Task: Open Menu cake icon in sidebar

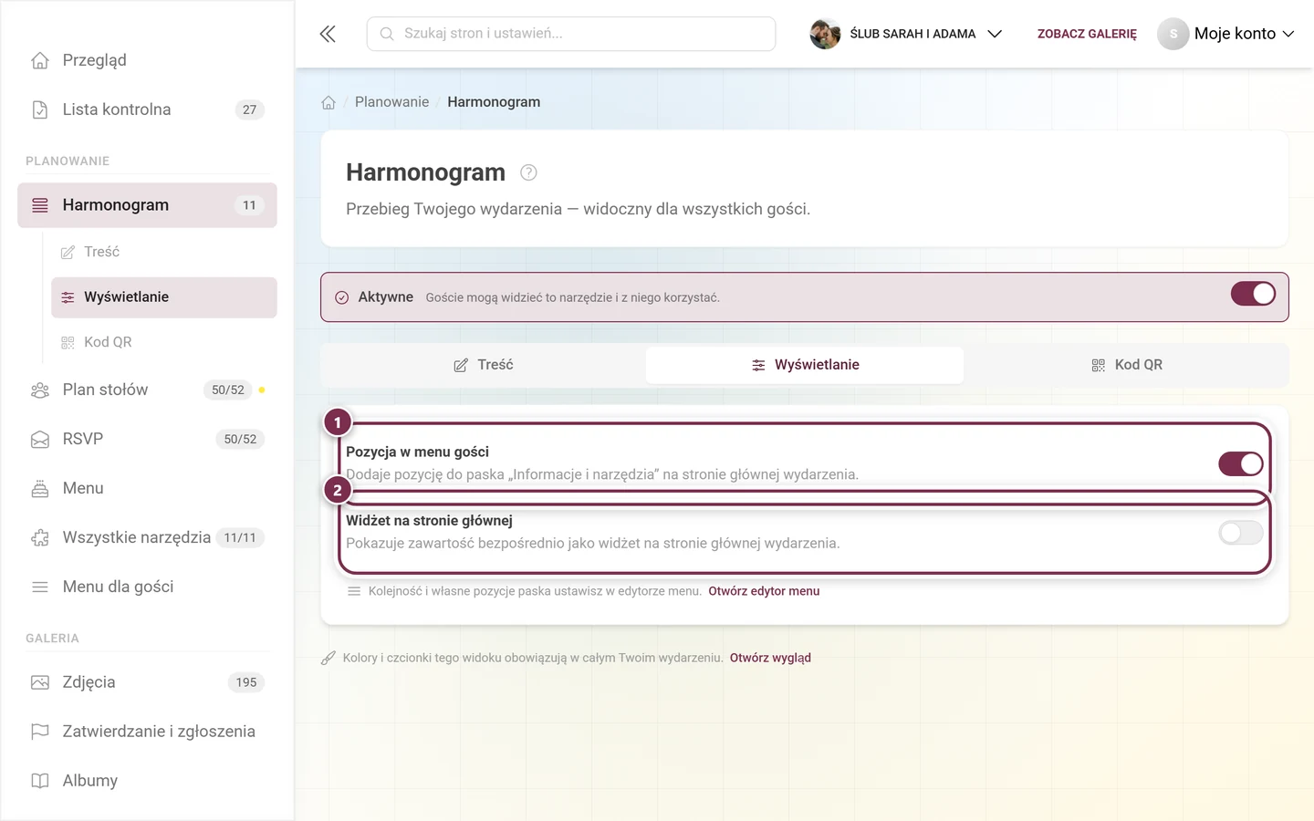Action: click(x=147, y=488)
